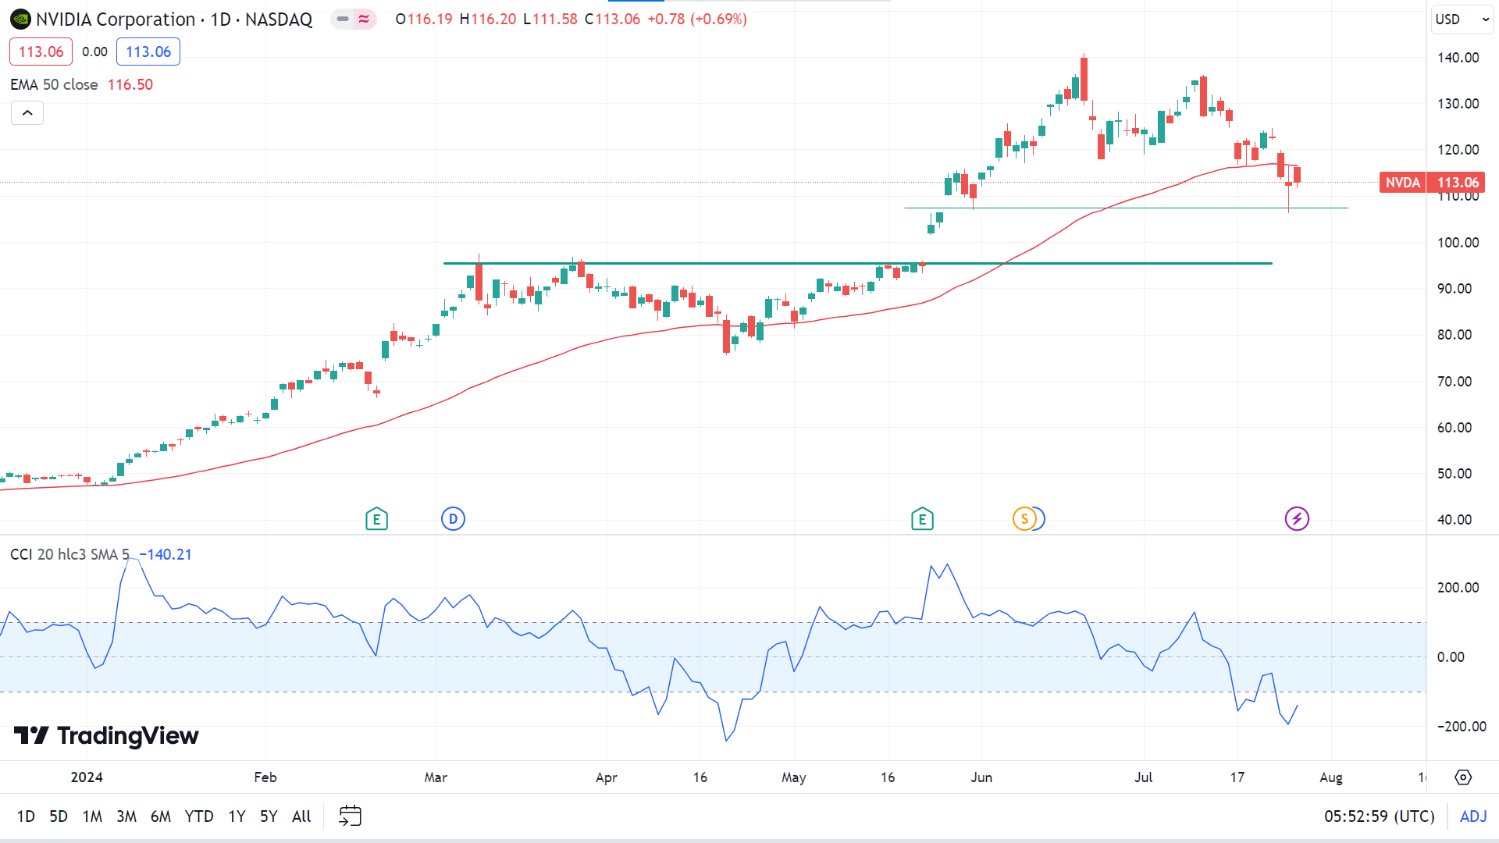Open the dividend D marker

(x=453, y=519)
